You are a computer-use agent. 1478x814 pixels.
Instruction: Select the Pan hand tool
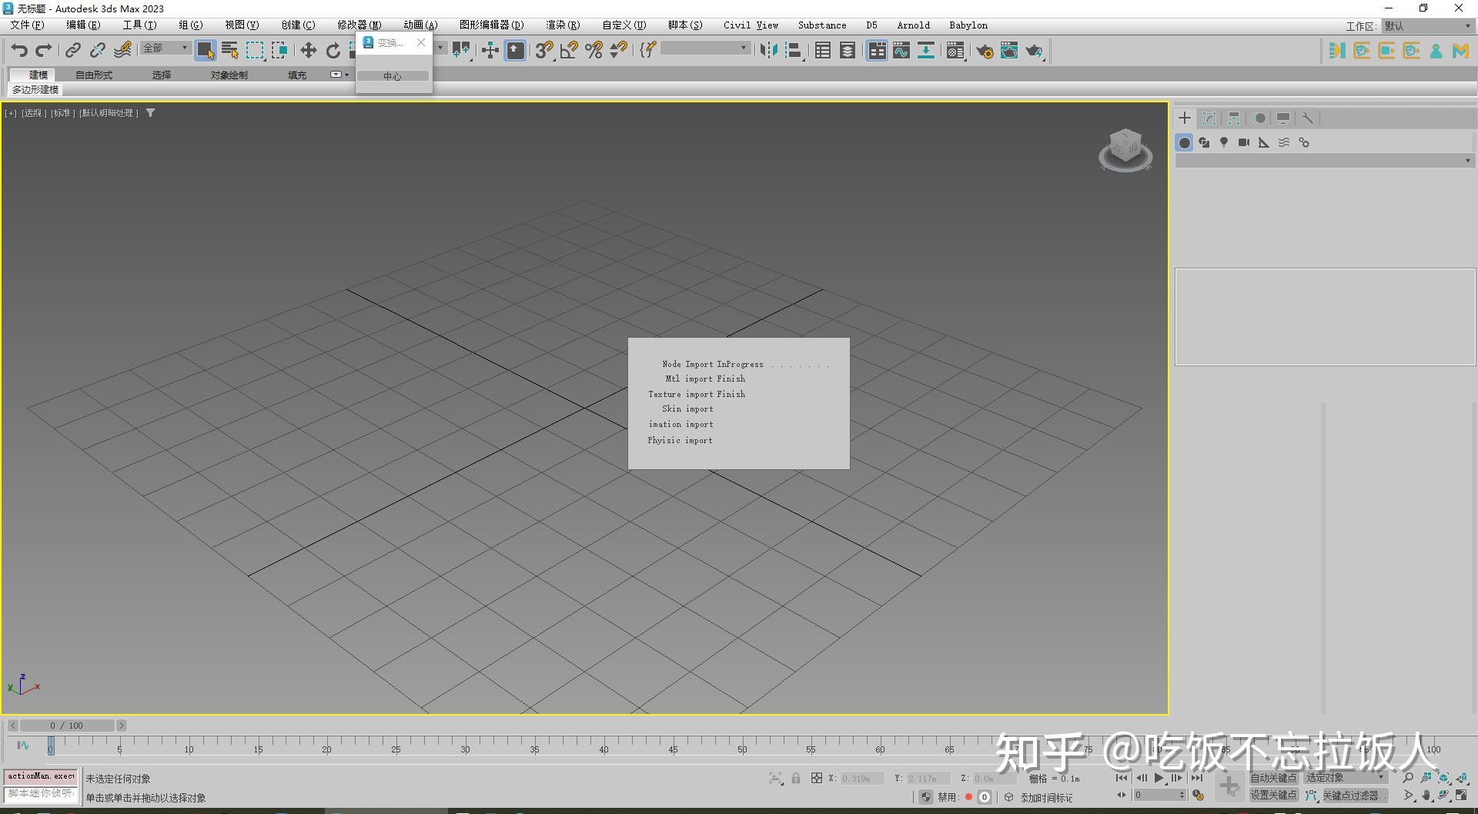tap(1426, 795)
